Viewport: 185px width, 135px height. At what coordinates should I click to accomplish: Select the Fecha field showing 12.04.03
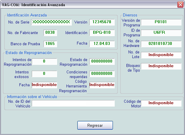point(102,43)
